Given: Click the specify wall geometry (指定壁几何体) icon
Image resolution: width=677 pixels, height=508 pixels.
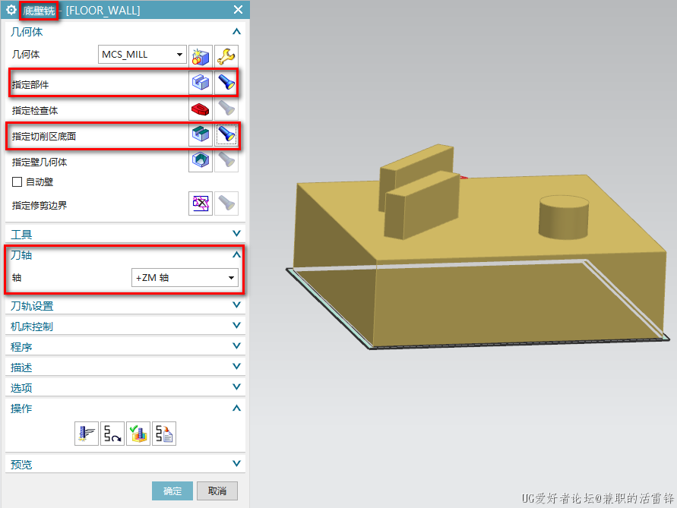Looking at the screenshot, I should click(201, 160).
